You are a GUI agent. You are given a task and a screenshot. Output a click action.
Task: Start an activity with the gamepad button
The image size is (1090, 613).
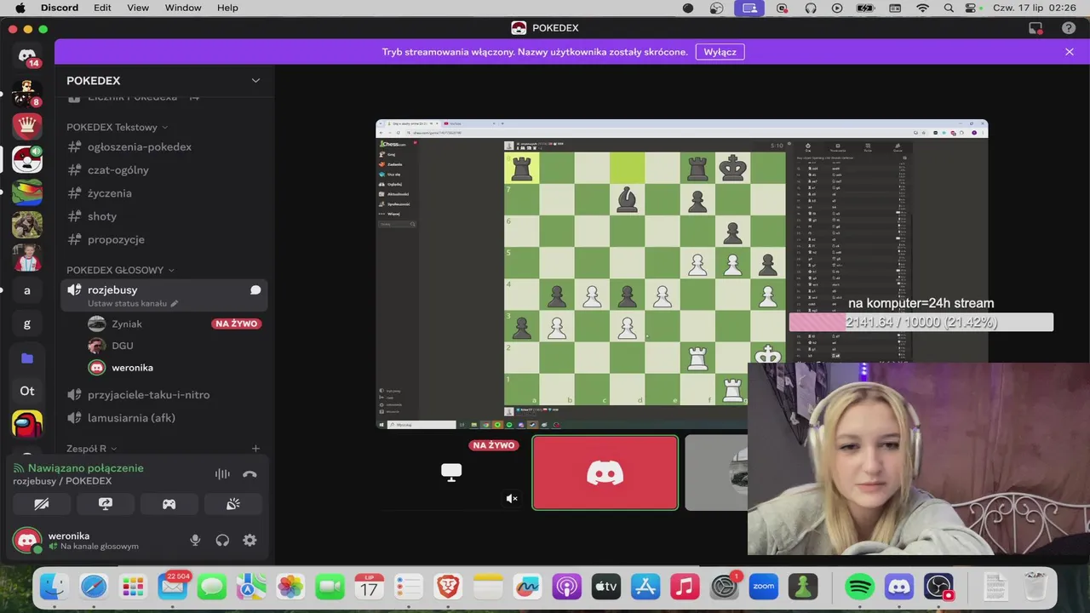(x=169, y=504)
